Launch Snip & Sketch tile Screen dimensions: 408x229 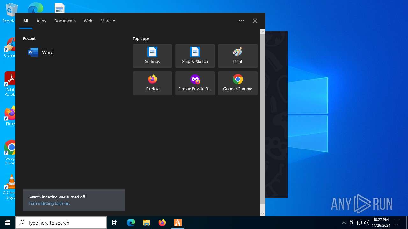195,56
